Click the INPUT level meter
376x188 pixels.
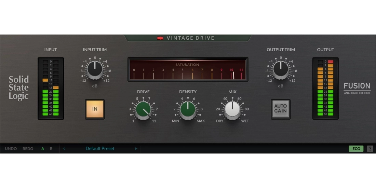pyautogui.click(x=51, y=88)
